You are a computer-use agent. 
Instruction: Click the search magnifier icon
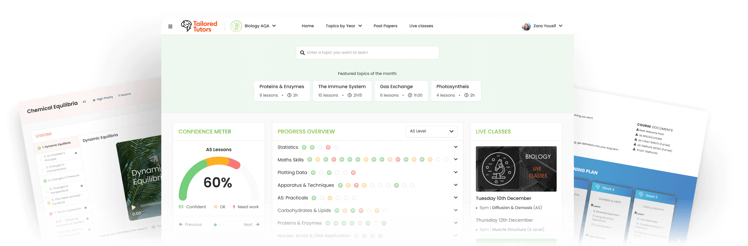coord(302,53)
